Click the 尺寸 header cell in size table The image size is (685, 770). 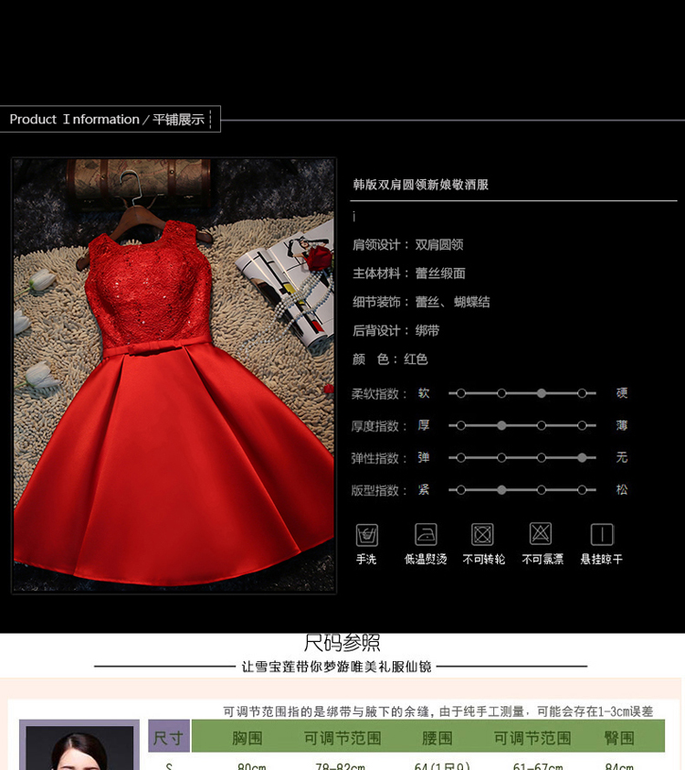(169, 736)
